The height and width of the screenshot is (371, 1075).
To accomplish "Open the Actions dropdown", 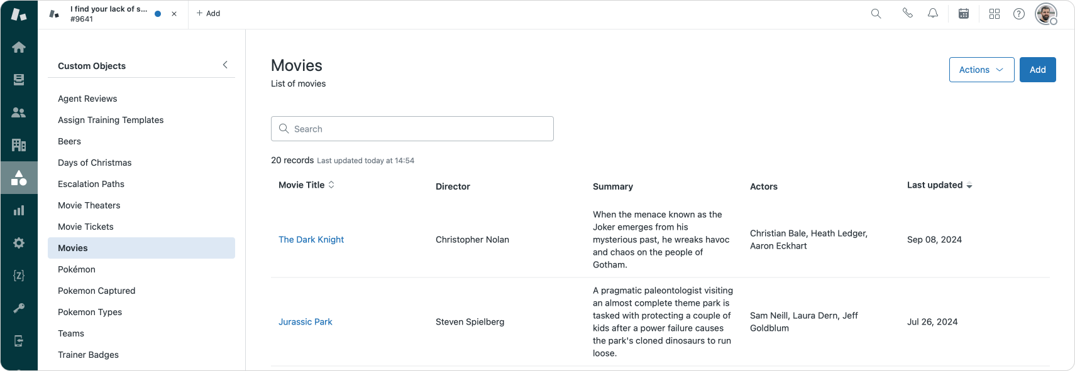I will point(981,70).
